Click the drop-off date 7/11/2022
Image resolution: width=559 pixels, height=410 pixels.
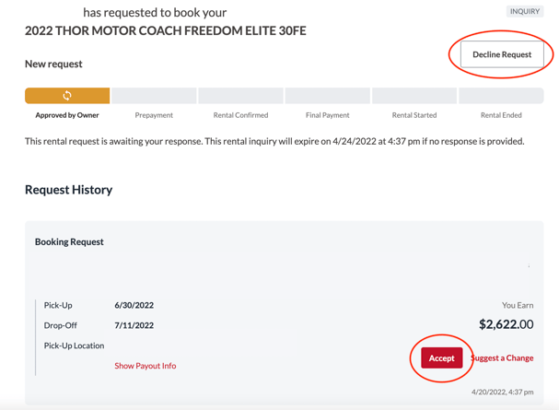pos(134,325)
